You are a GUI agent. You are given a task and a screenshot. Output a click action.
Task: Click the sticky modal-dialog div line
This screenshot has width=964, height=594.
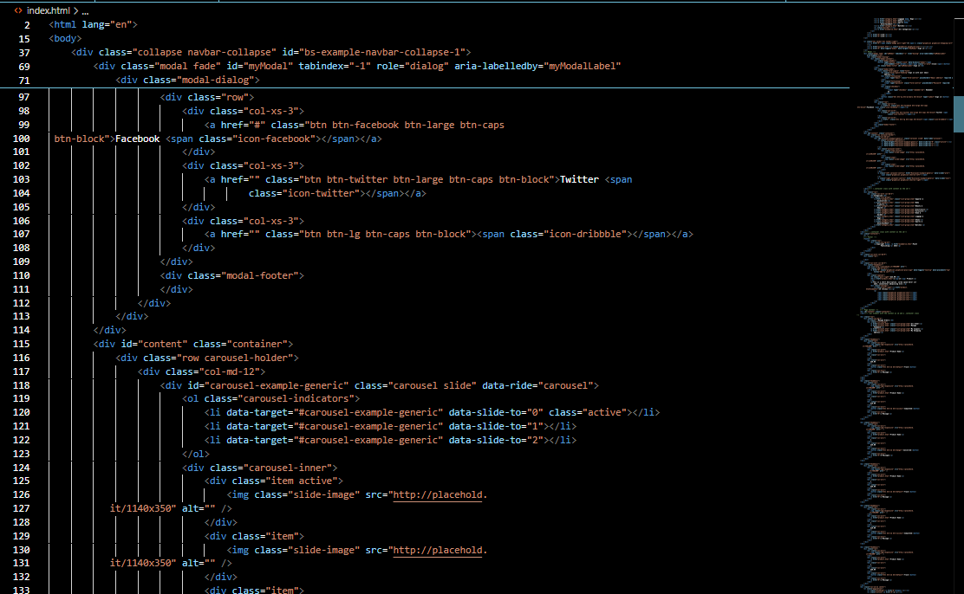188,80
